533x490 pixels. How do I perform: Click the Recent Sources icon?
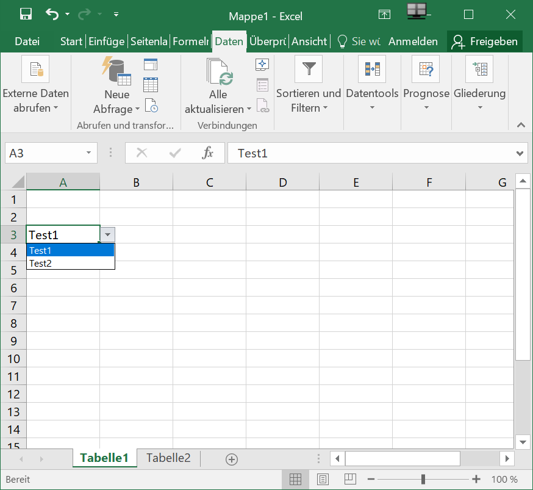(x=151, y=106)
